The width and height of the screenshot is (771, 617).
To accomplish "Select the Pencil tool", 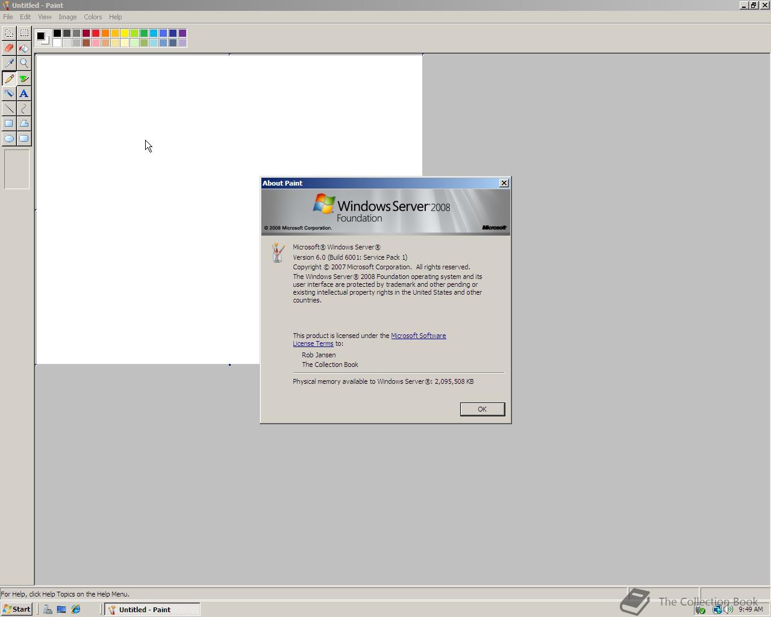I will [x=9, y=78].
